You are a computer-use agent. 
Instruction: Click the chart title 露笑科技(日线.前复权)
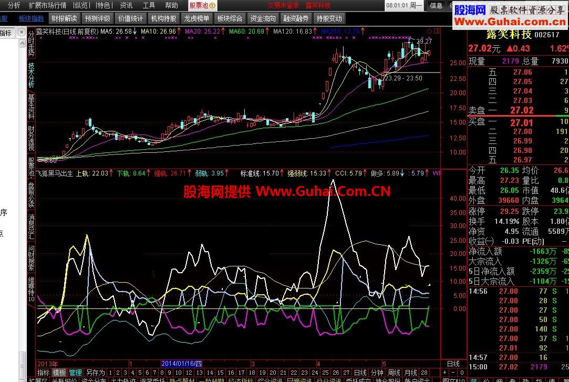click(x=67, y=32)
